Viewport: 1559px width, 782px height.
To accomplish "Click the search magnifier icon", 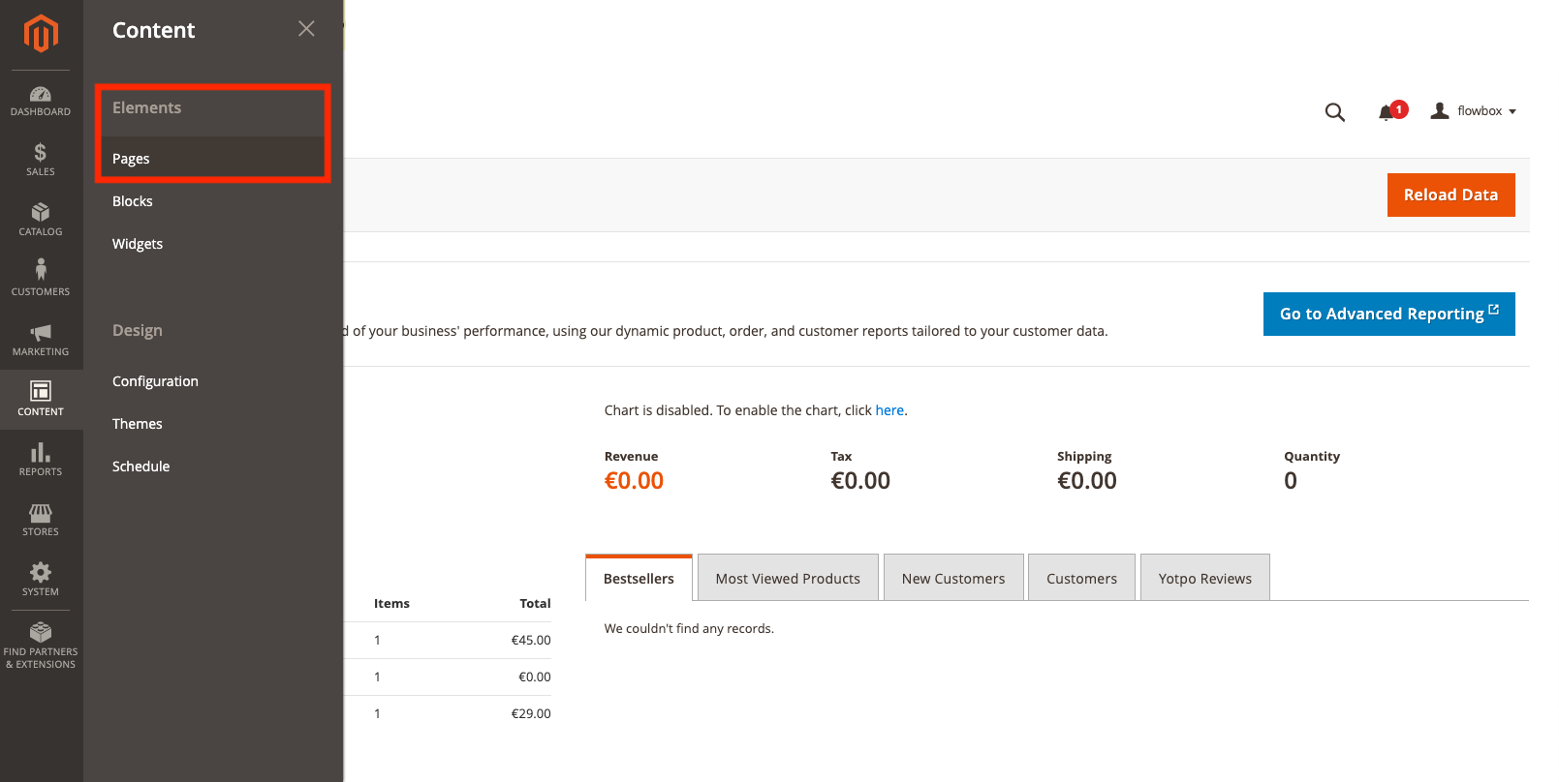I will (1334, 112).
